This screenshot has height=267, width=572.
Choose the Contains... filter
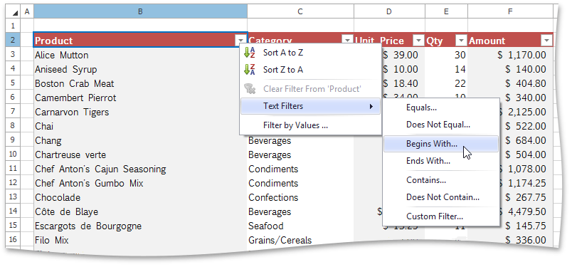point(440,180)
